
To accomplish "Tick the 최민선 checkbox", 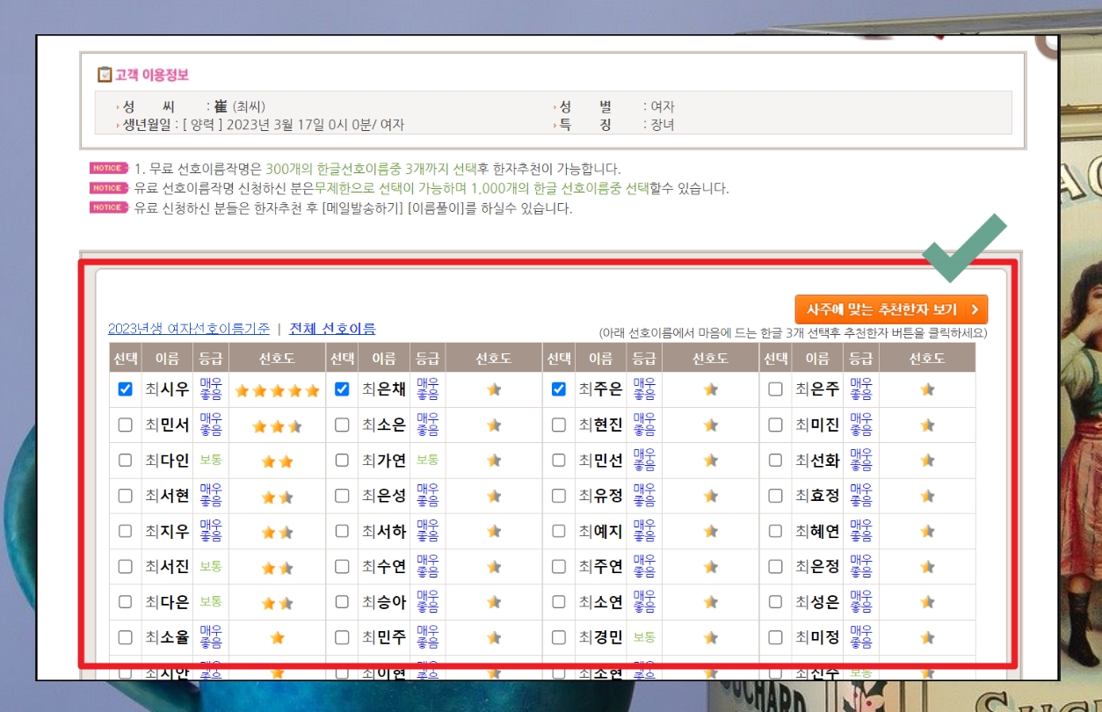I will tap(558, 460).
